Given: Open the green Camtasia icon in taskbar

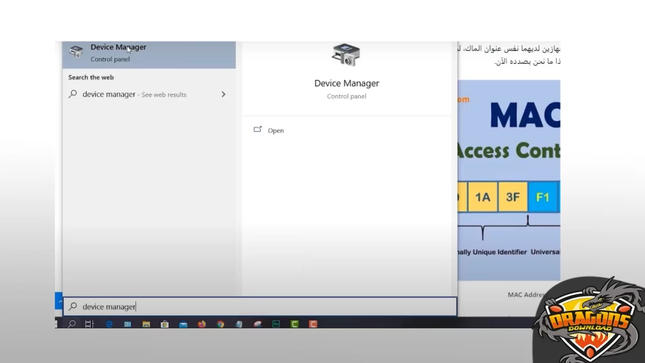Looking at the screenshot, I should click(x=294, y=324).
